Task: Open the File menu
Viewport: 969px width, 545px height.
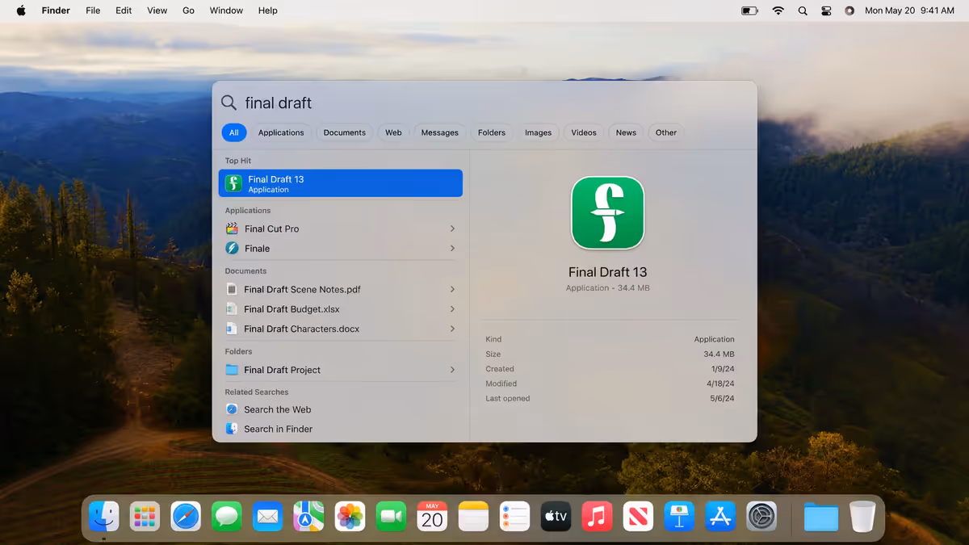Action: [x=93, y=10]
